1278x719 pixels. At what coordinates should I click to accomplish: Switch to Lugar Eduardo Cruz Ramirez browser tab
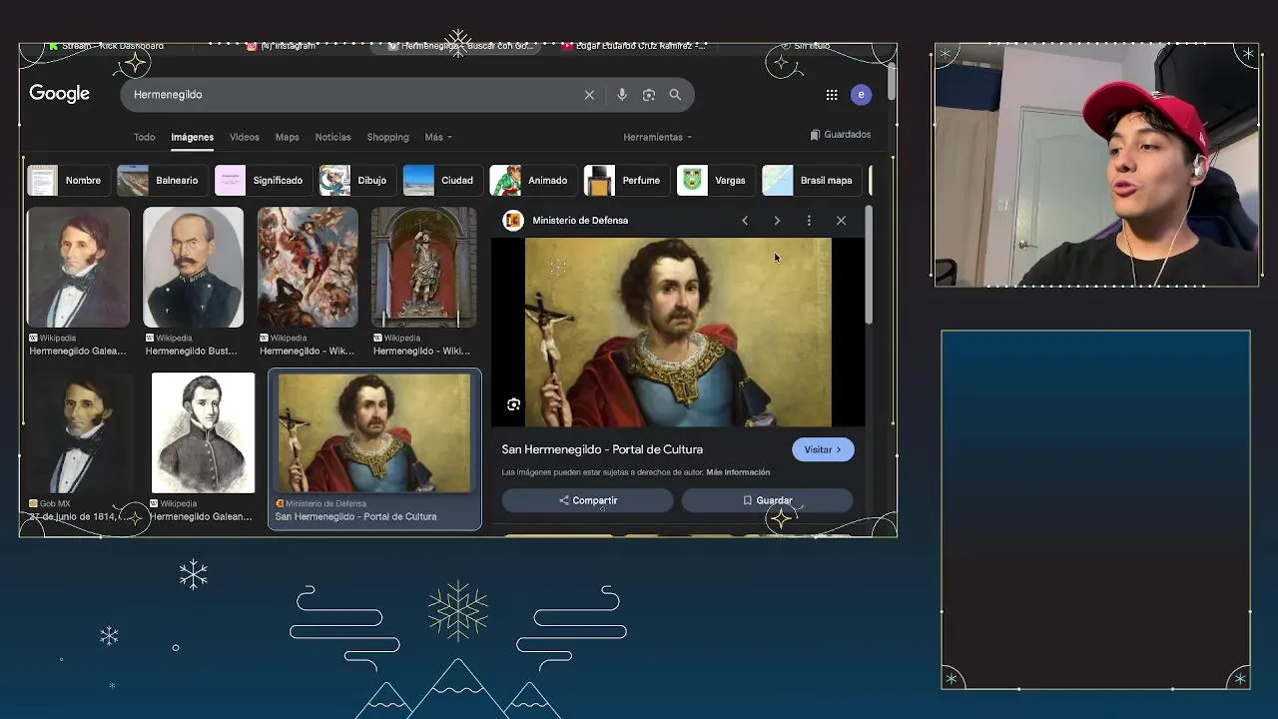(x=635, y=46)
